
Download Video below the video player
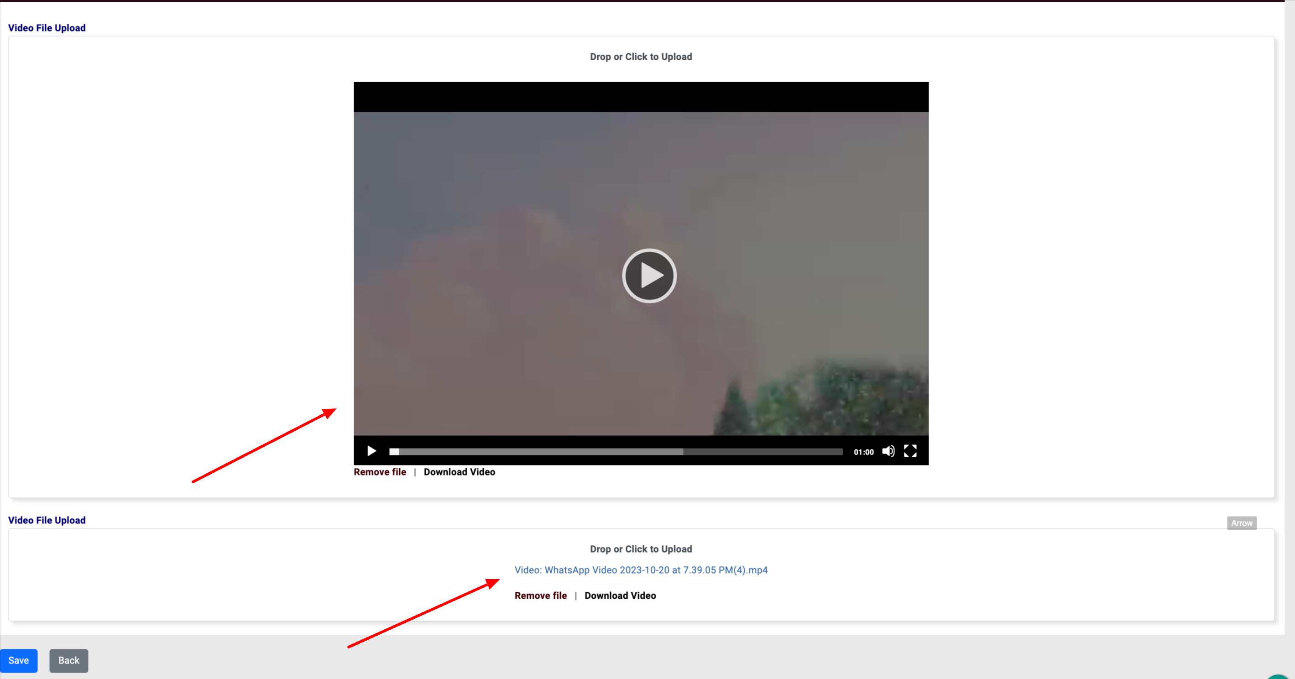[x=459, y=472]
